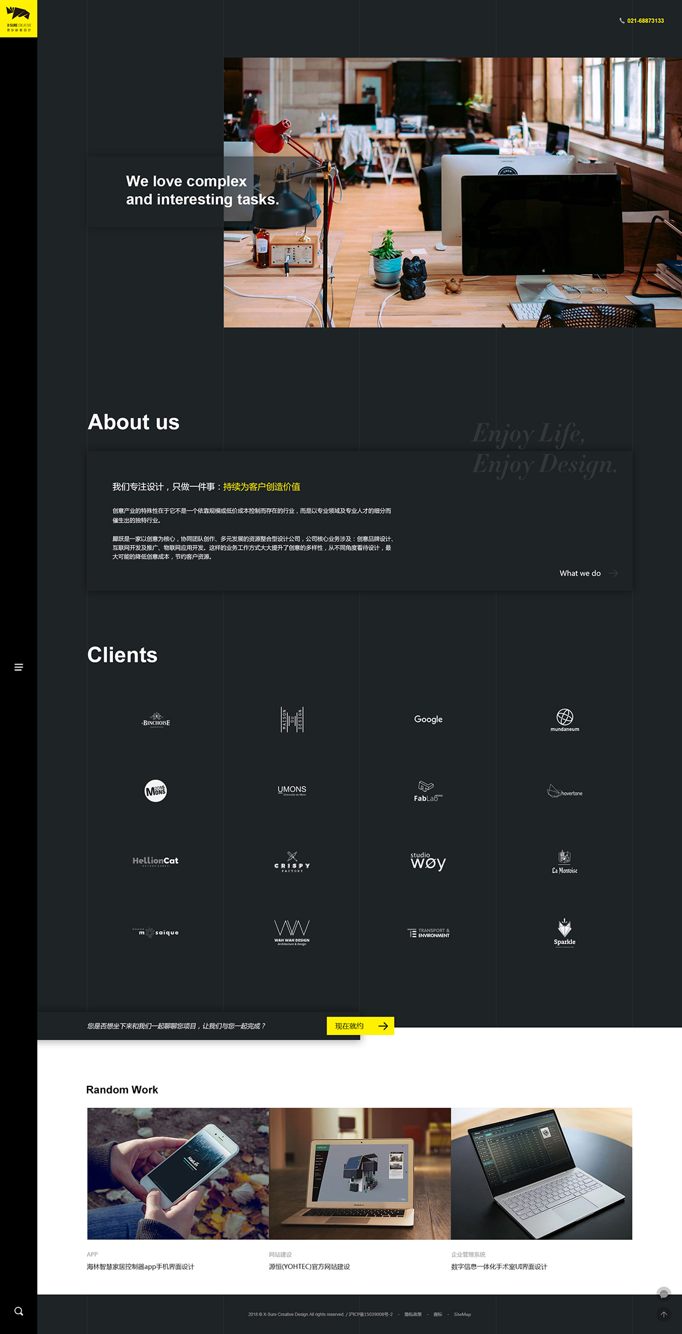Click the mosaique client logo
Viewport: 682px width, 1334px height.
[x=156, y=932]
